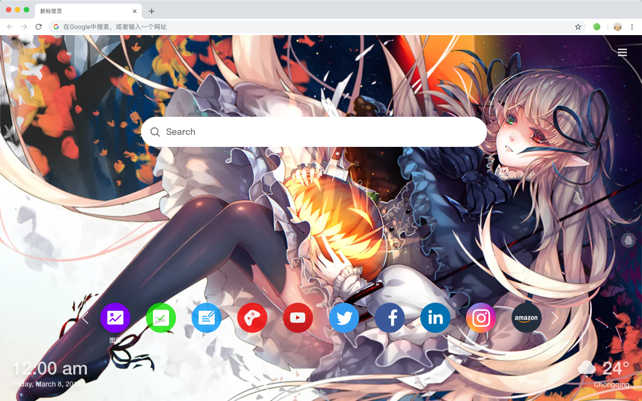Open the YouTube shortcut

click(x=298, y=318)
